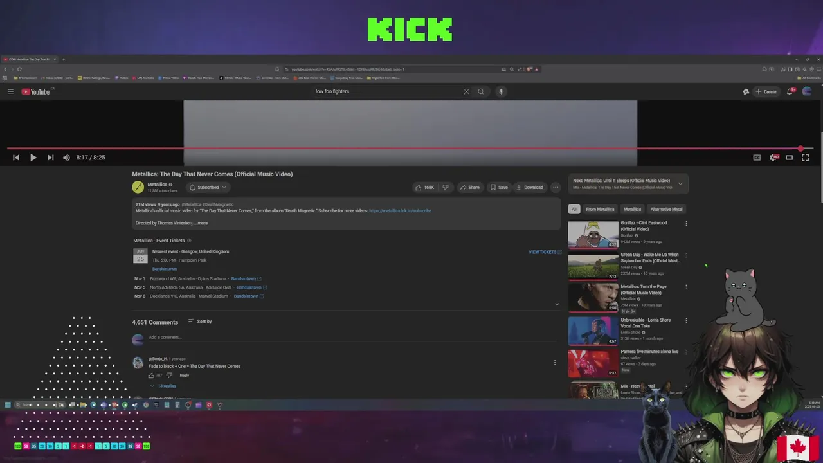The width and height of the screenshot is (823, 463).
Task: Open Fade to black comment options menu
Action: (555, 363)
